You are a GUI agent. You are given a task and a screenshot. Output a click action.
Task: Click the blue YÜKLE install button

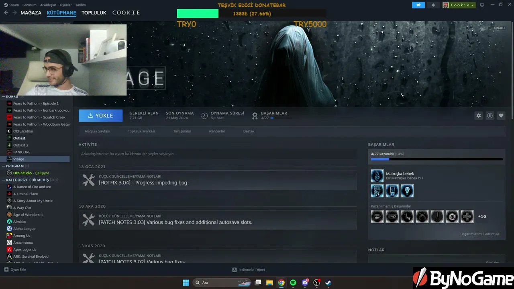pos(101,116)
